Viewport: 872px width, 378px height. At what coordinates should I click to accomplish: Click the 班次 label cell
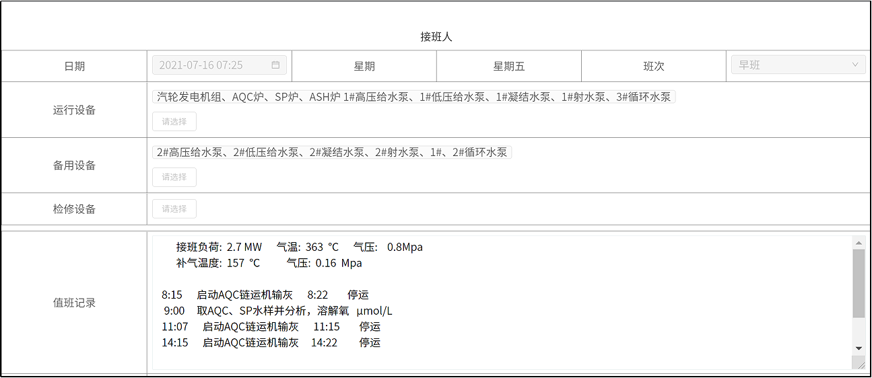point(653,66)
